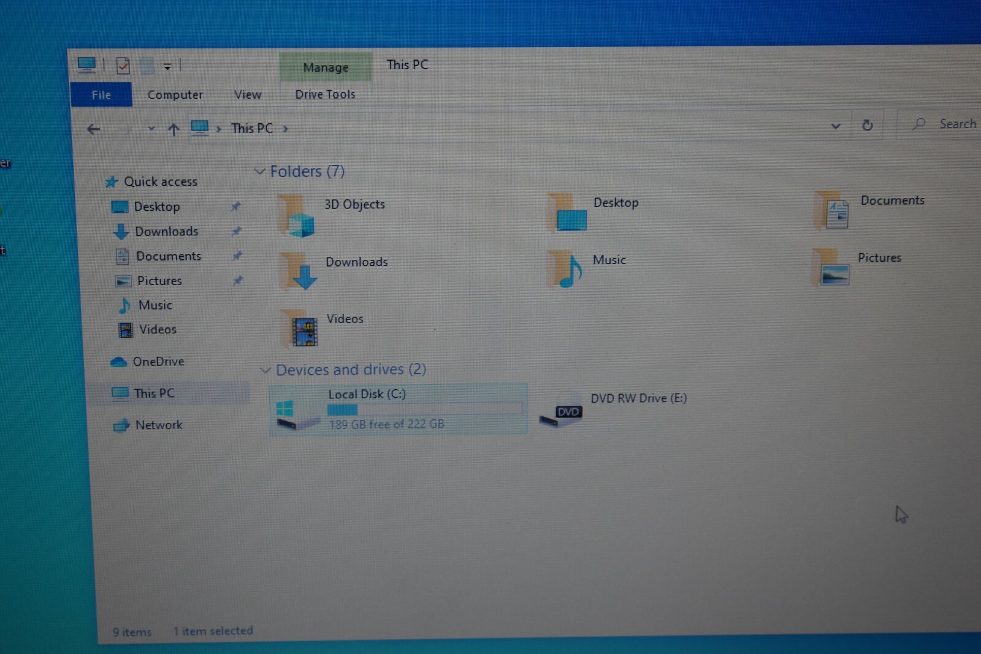
Task: Switch to the Computer ribbon tab
Action: click(175, 95)
